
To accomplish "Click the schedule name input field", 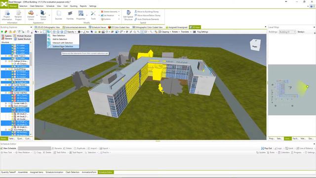I will pos(35,148).
